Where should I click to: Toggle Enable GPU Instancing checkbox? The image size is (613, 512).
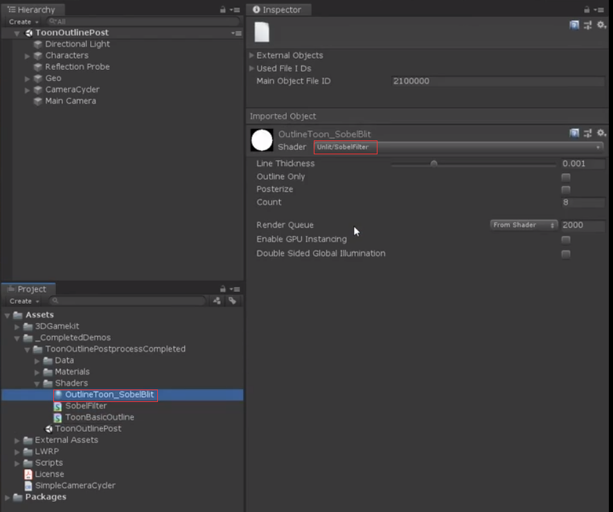click(x=566, y=239)
